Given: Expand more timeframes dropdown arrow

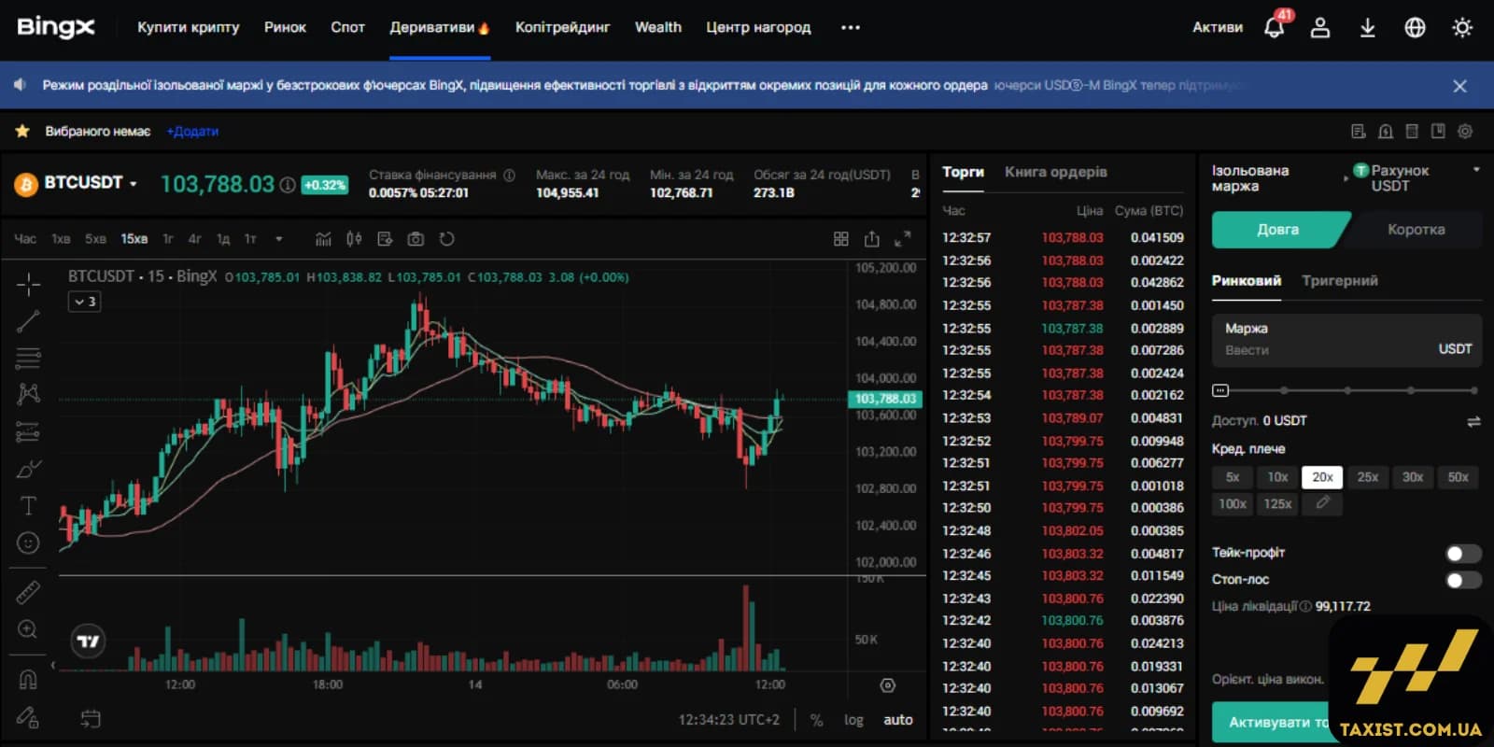Looking at the screenshot, I should 279,239.
